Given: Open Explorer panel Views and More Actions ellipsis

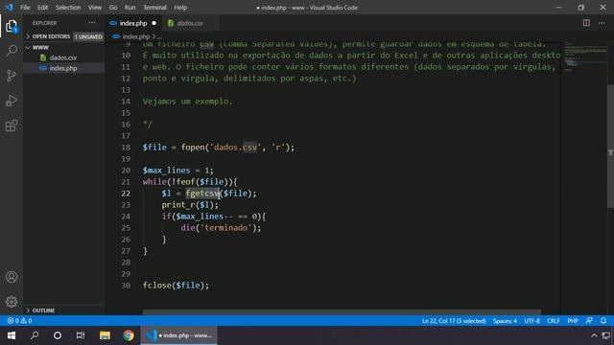Looking at the screenshot, I should (92, 23).
